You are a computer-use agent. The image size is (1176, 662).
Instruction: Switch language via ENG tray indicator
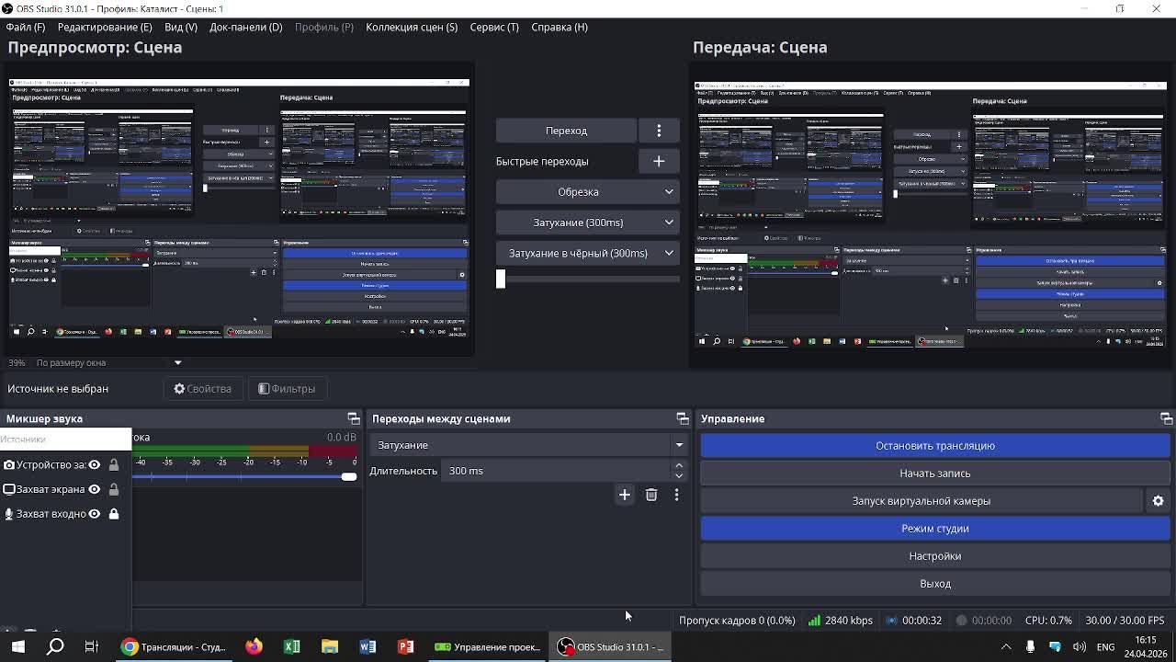[x=1106, y=647]
